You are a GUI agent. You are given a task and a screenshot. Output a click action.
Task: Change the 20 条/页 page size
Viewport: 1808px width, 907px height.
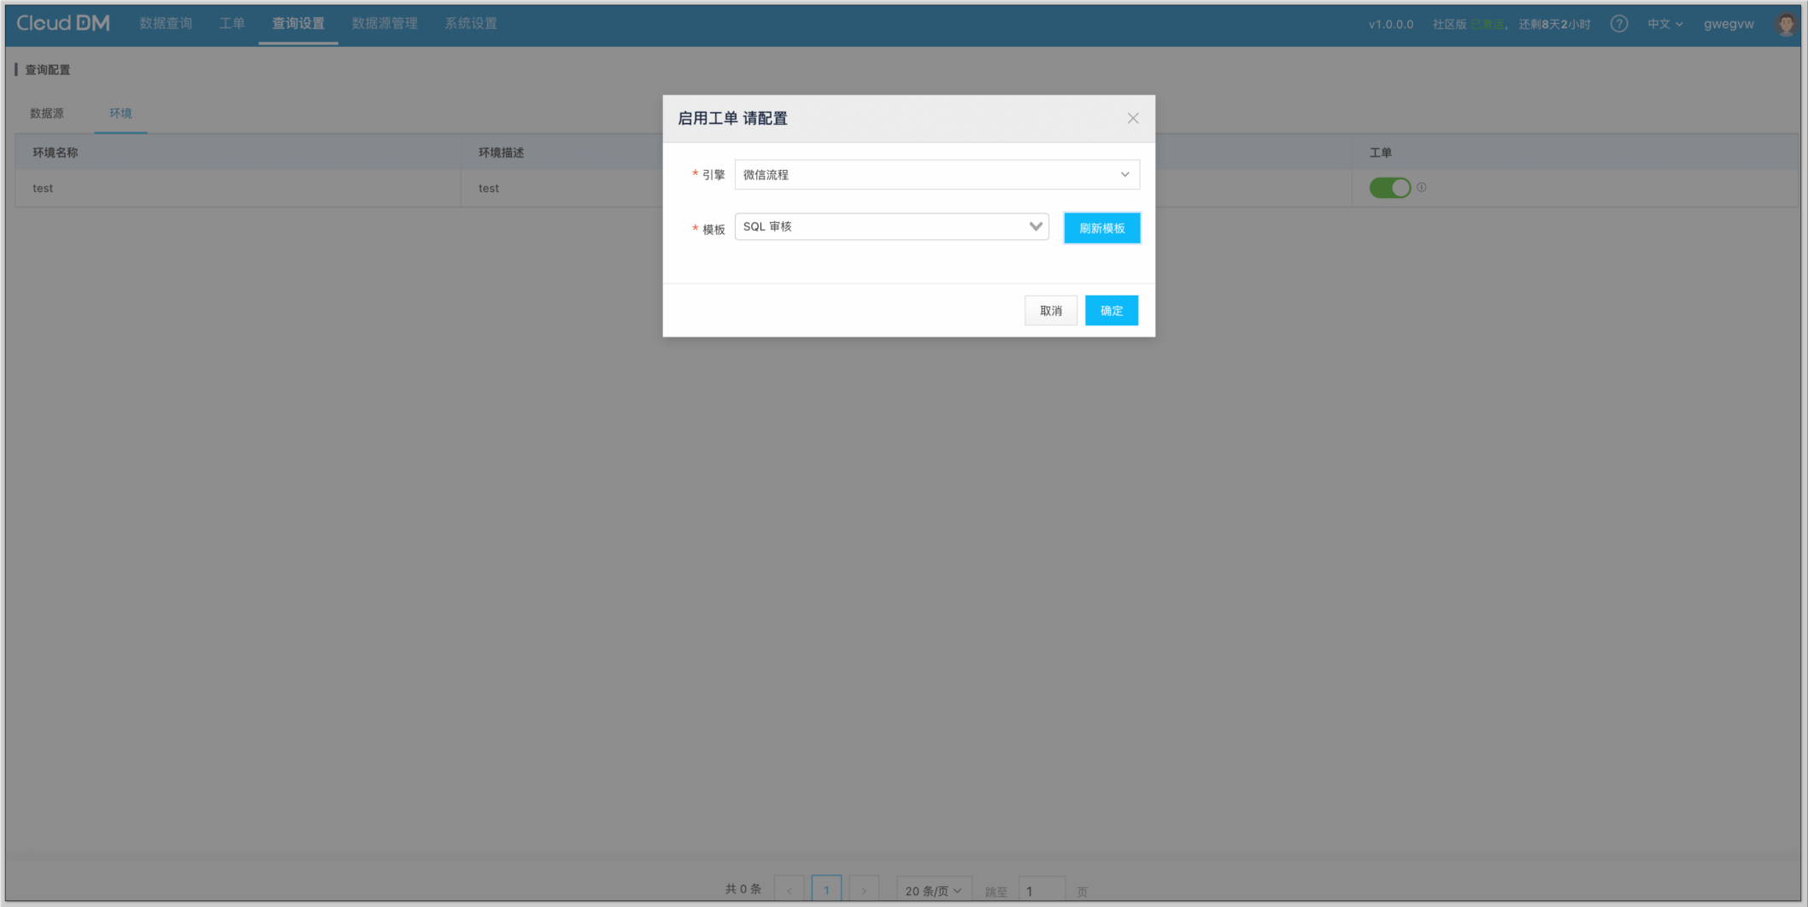tap(932, 890)
